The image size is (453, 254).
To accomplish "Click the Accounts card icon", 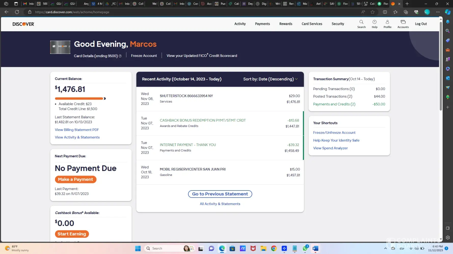I will 403,22.
